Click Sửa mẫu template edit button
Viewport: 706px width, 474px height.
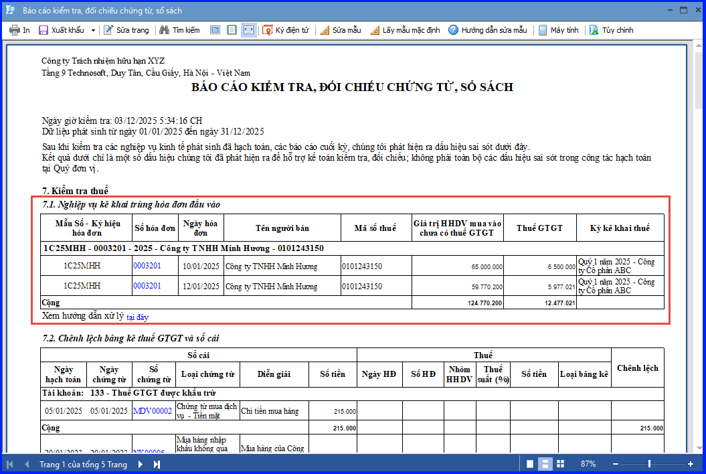[x=341, y=30]
